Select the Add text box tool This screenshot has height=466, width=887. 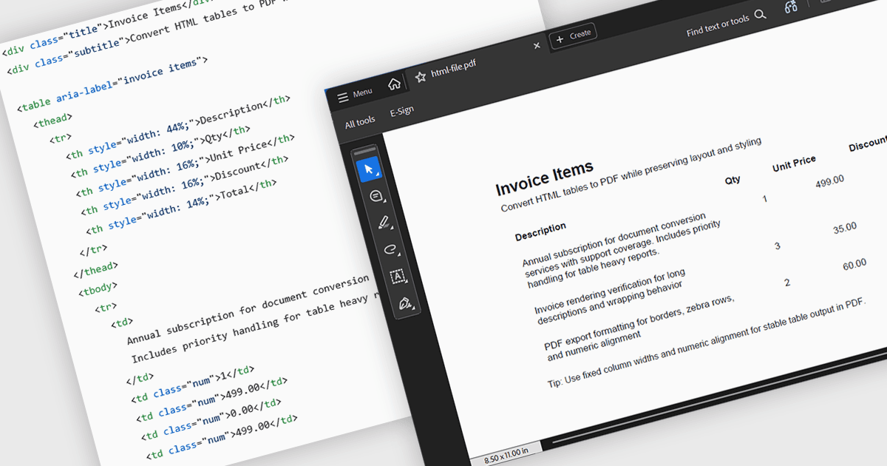coord(398,277)
